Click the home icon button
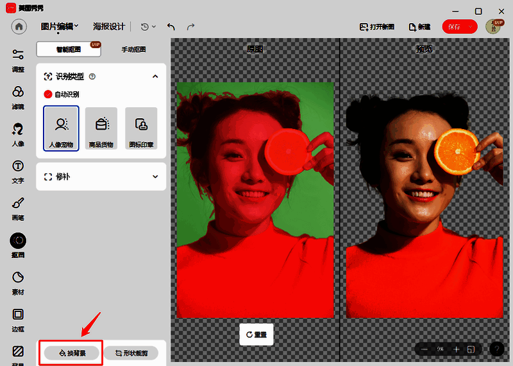Screen dimensions: 513x366 [x=19, y=27]
